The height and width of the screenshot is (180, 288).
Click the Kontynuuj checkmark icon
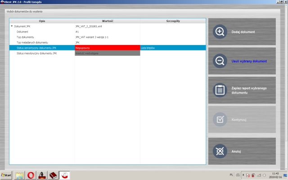point(220,120)
